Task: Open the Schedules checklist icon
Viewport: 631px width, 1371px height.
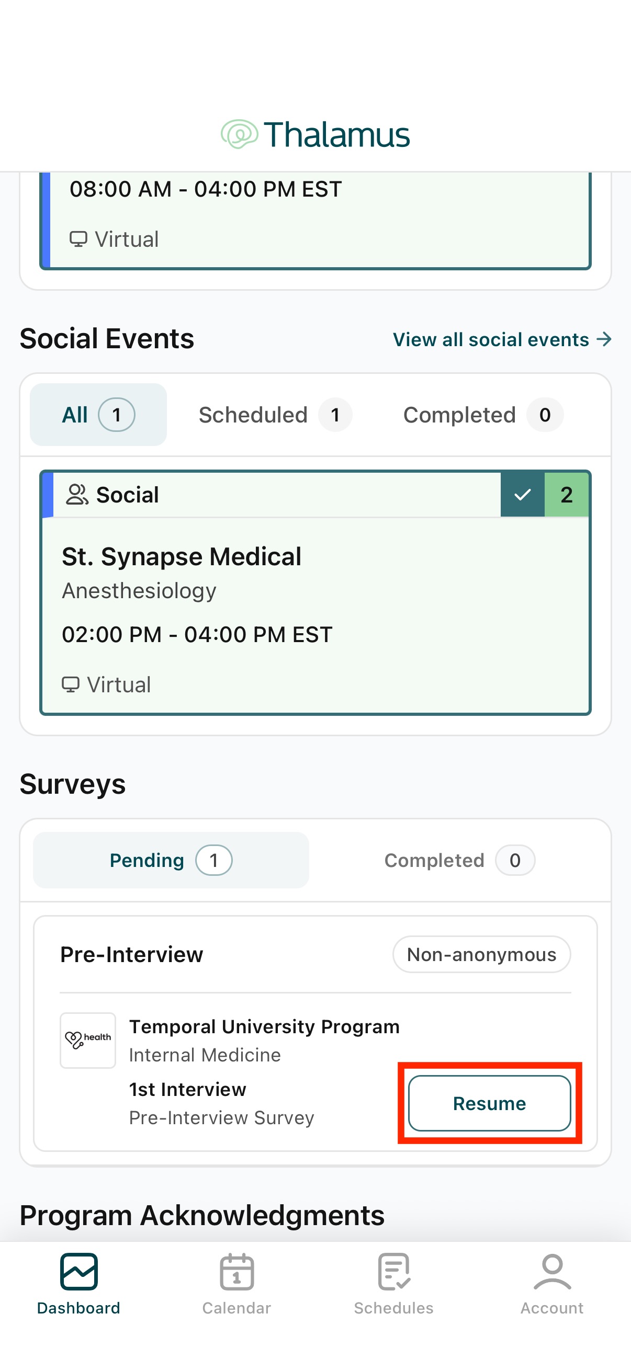Action: (x=394, y=1272)
